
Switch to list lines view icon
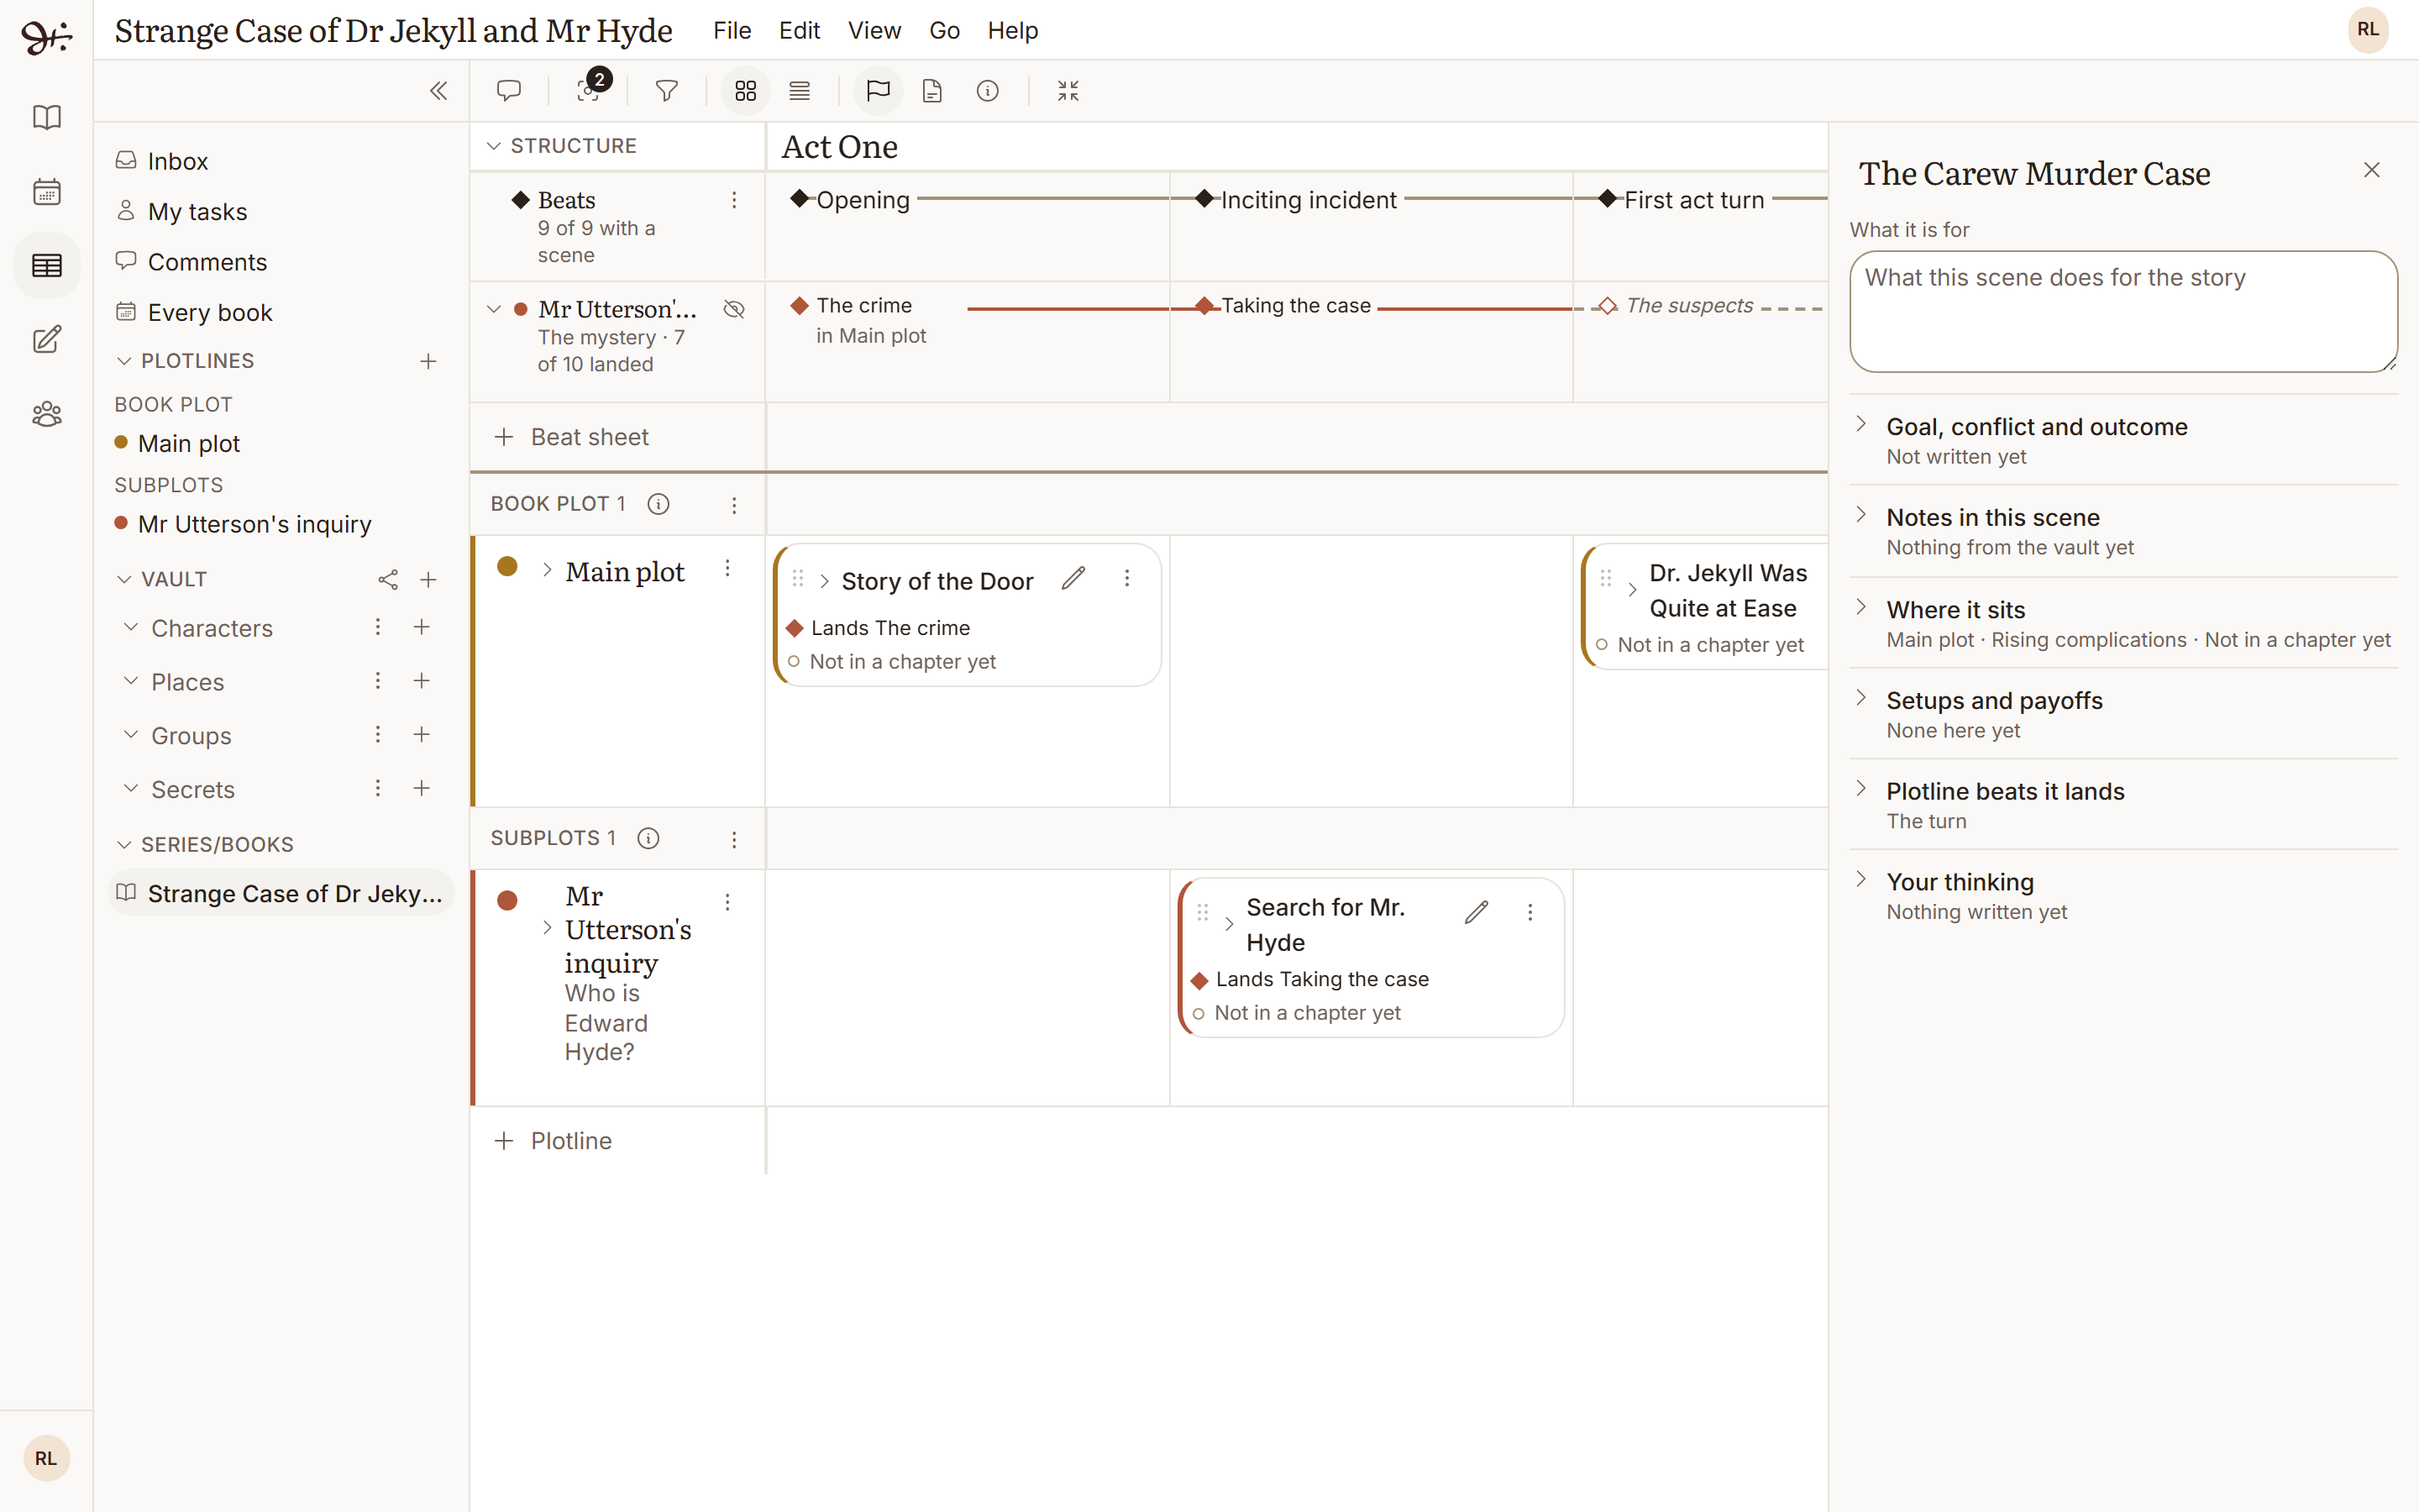800,91
